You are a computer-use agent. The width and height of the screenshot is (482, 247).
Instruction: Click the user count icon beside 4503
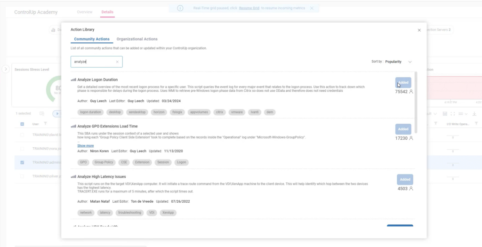(x=411, y=189)
